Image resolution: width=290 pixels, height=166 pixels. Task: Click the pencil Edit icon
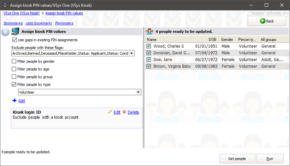pyautogui.click(x=110, y=112)
